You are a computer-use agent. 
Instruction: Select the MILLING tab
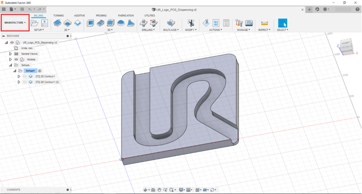coord(38,15)
